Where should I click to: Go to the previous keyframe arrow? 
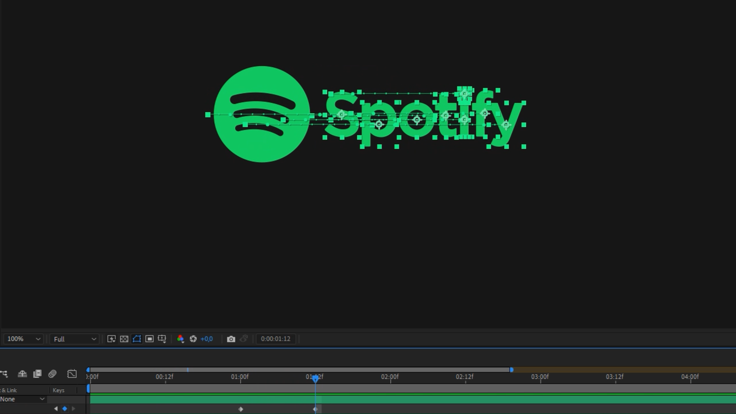pyautogui.click(x=56, y=409)
